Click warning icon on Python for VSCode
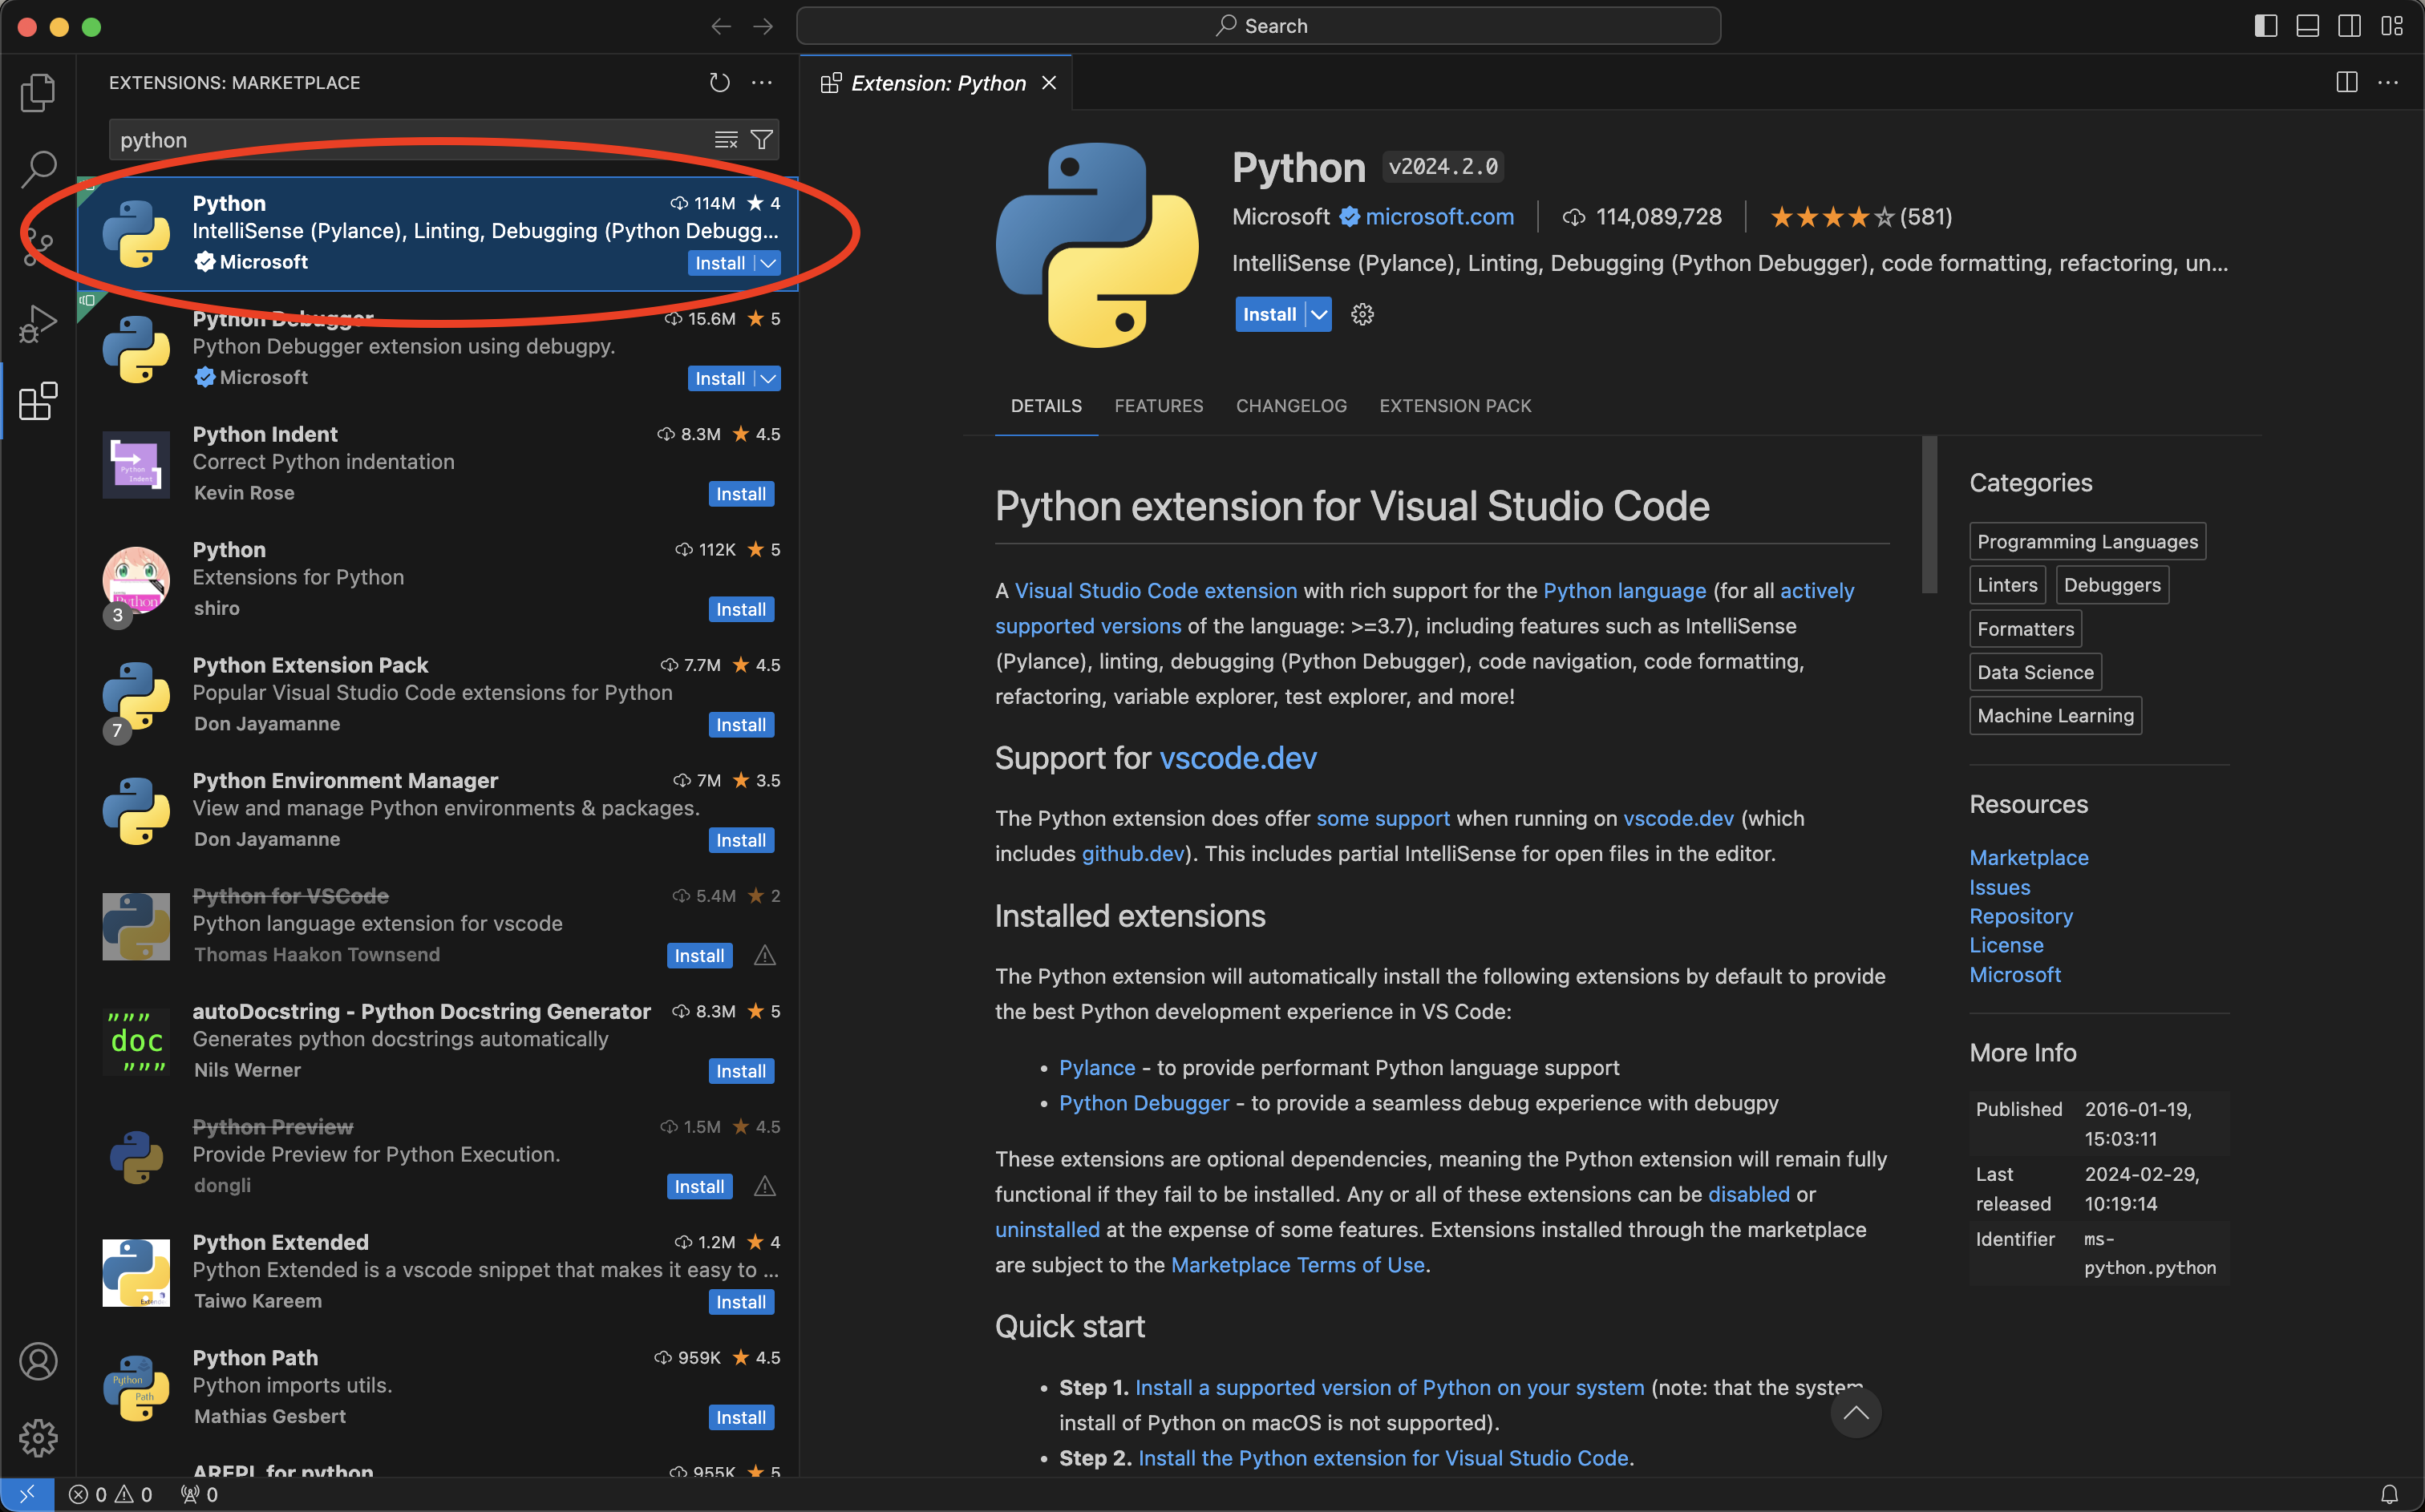The image size is (2425, 1512). click(765, 956)
